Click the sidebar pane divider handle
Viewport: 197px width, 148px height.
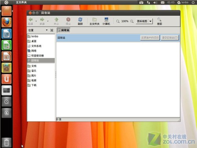click(56, 75)
